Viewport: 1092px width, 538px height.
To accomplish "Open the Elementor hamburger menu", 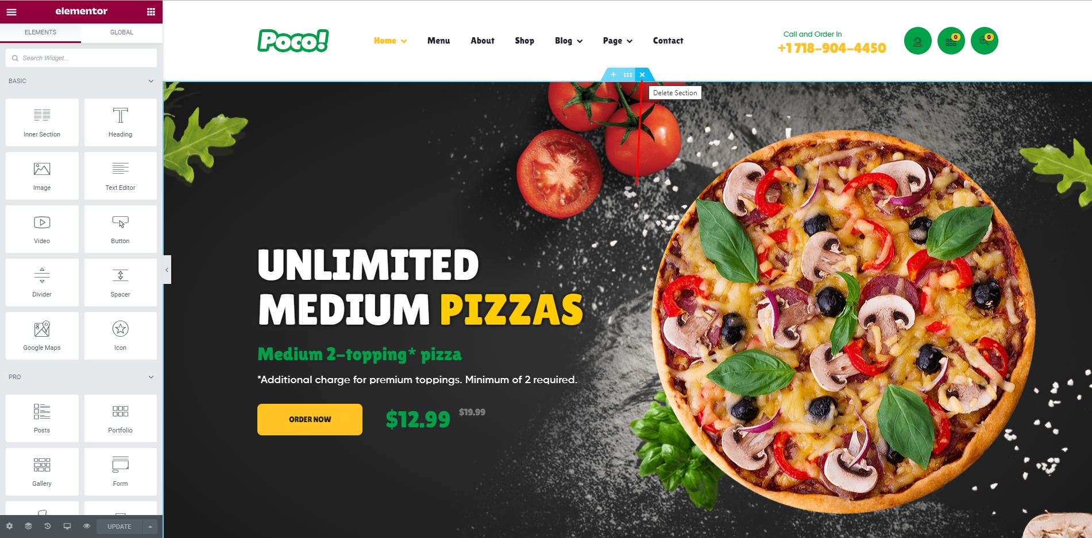I will coord(11,11).
